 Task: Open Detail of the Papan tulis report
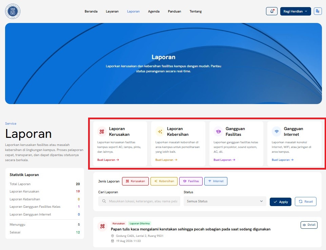[309, 225]
